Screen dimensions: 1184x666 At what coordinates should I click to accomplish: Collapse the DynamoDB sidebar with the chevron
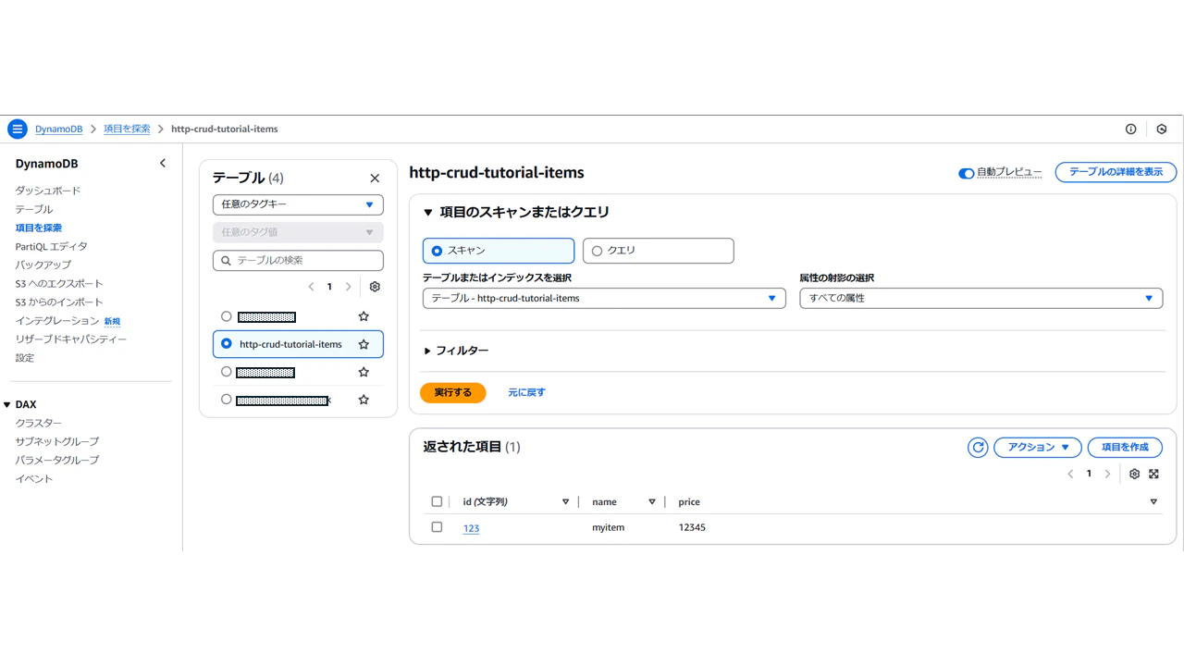pos(163,164)
